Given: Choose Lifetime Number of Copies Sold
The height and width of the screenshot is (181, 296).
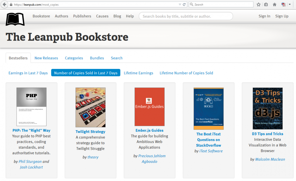Looking at the screenshot, I should coord(186,73).
